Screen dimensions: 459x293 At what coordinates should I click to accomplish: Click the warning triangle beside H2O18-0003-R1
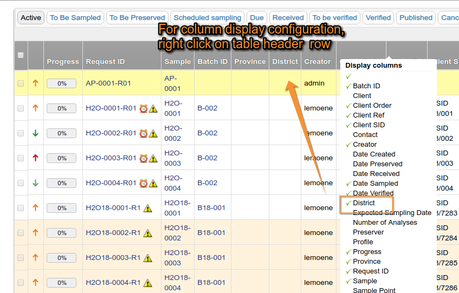pyautogui.click(x=148, y=258)
